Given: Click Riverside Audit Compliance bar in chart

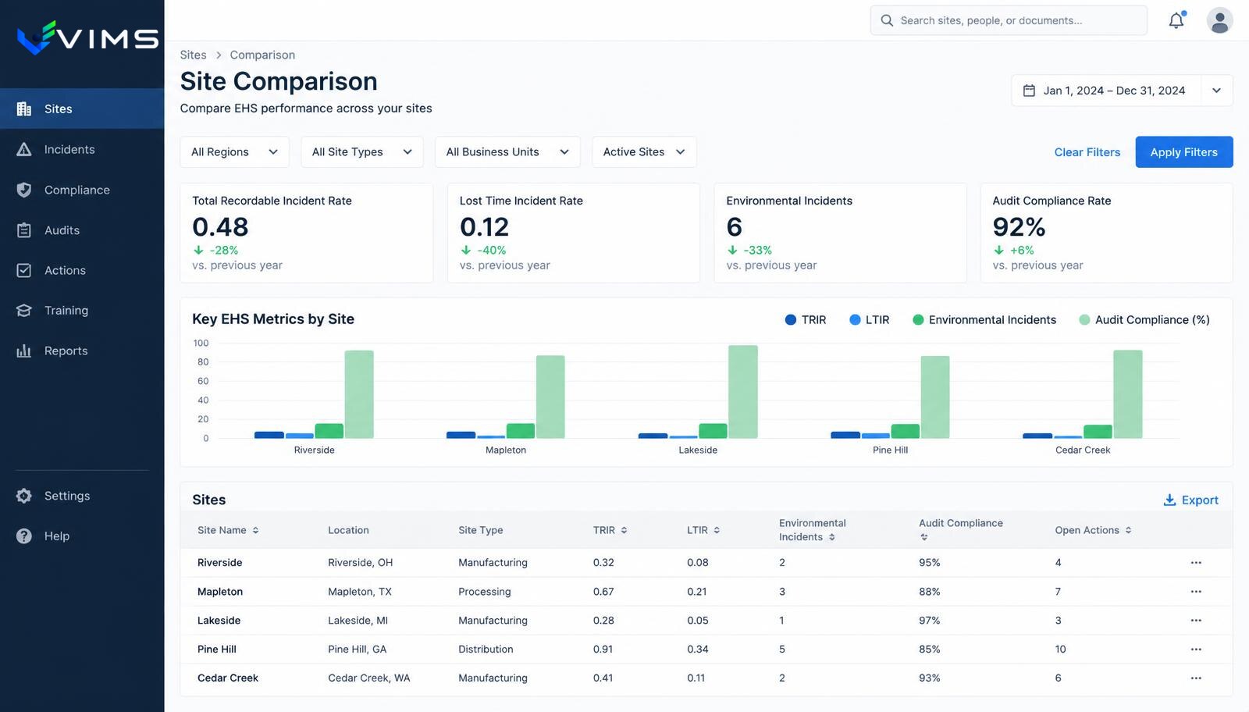Looking at the screenshot, I should pos(359,394).
